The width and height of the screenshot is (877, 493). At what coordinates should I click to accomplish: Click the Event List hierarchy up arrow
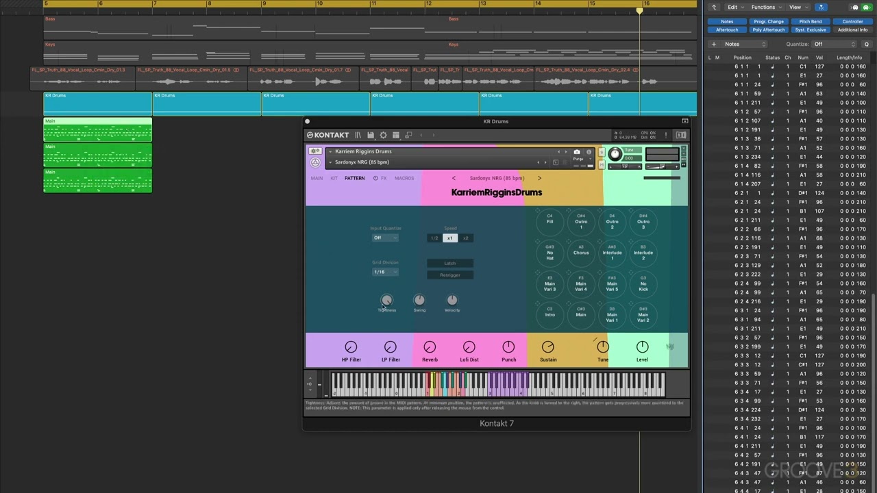(x=714, y=7)
